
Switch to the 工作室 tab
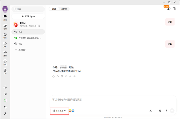tap(64, 9)
